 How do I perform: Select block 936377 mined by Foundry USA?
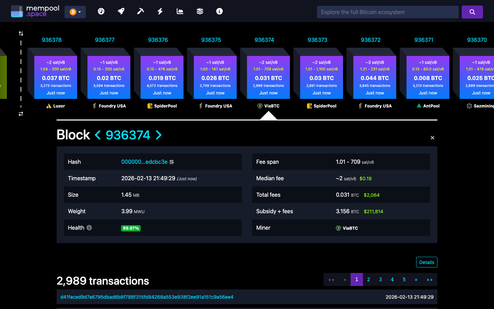(109, 77)
